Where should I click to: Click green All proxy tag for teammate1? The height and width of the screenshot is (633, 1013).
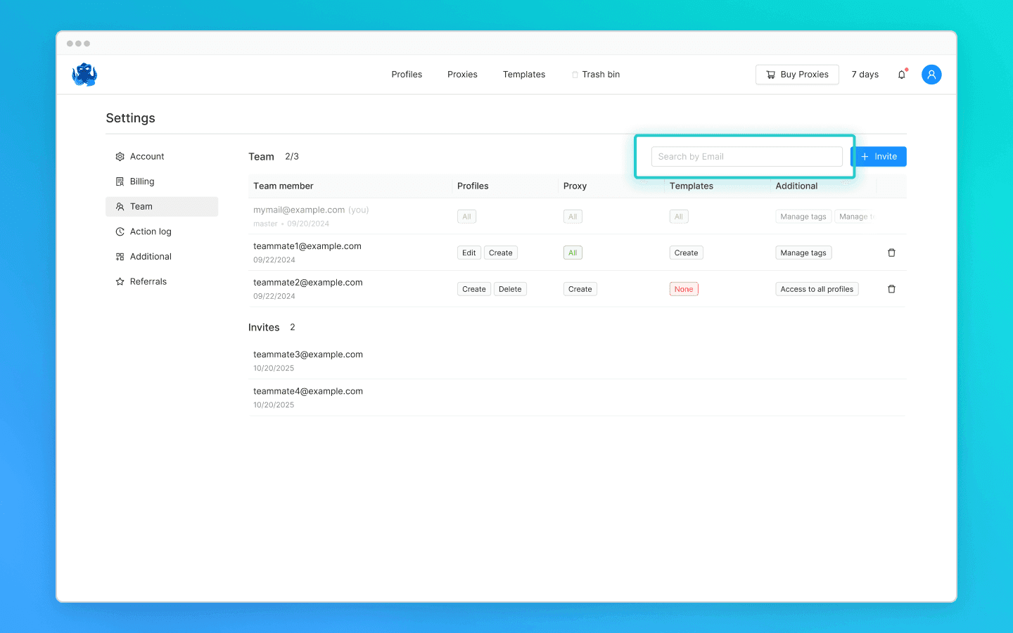573,253
